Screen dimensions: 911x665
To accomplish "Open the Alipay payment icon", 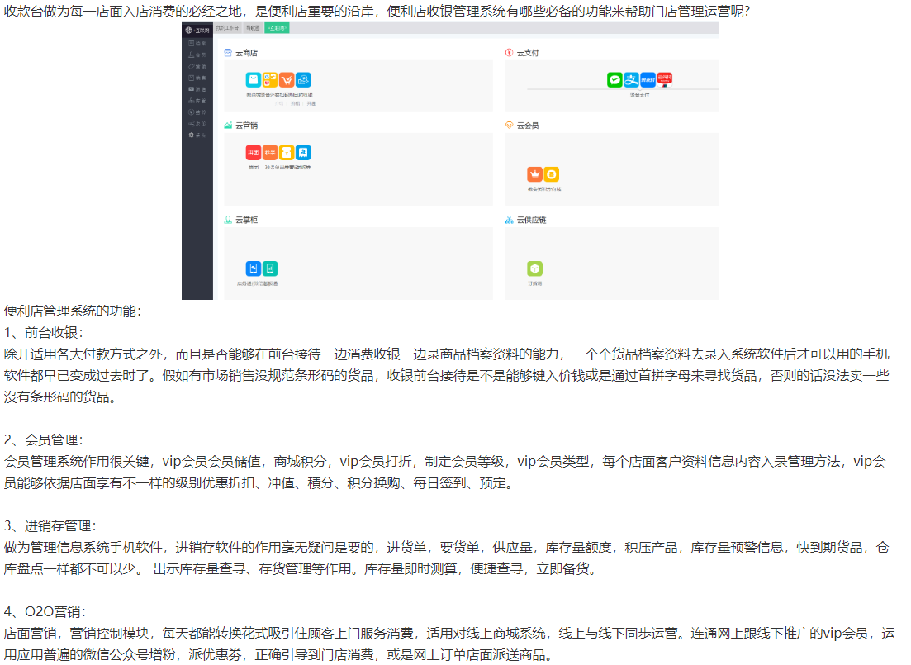I will [631, 79].
